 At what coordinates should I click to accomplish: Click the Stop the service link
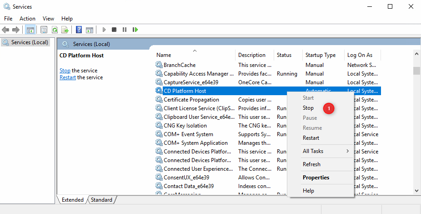(65, 71)
